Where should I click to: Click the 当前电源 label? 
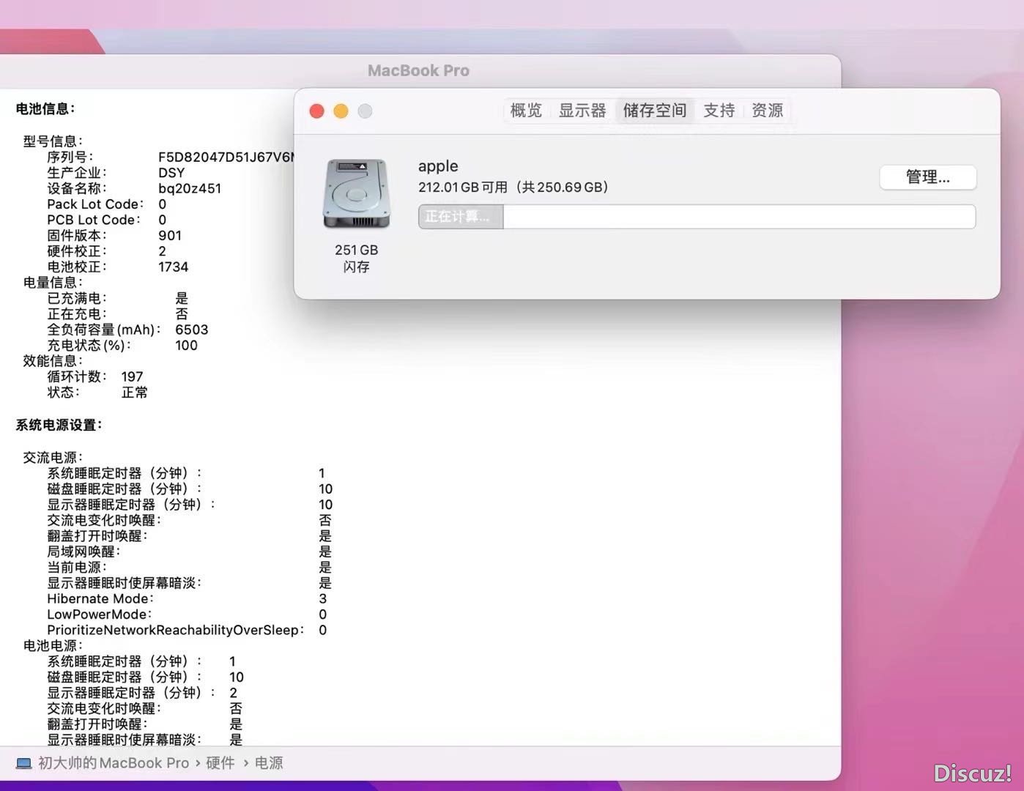click(77, 568)
